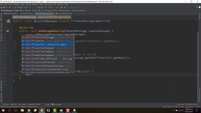The width and height of the screenshot is (201, 113).
Task: Choose Notification (android.app) suggestion
Action: (x=47, y=45)
